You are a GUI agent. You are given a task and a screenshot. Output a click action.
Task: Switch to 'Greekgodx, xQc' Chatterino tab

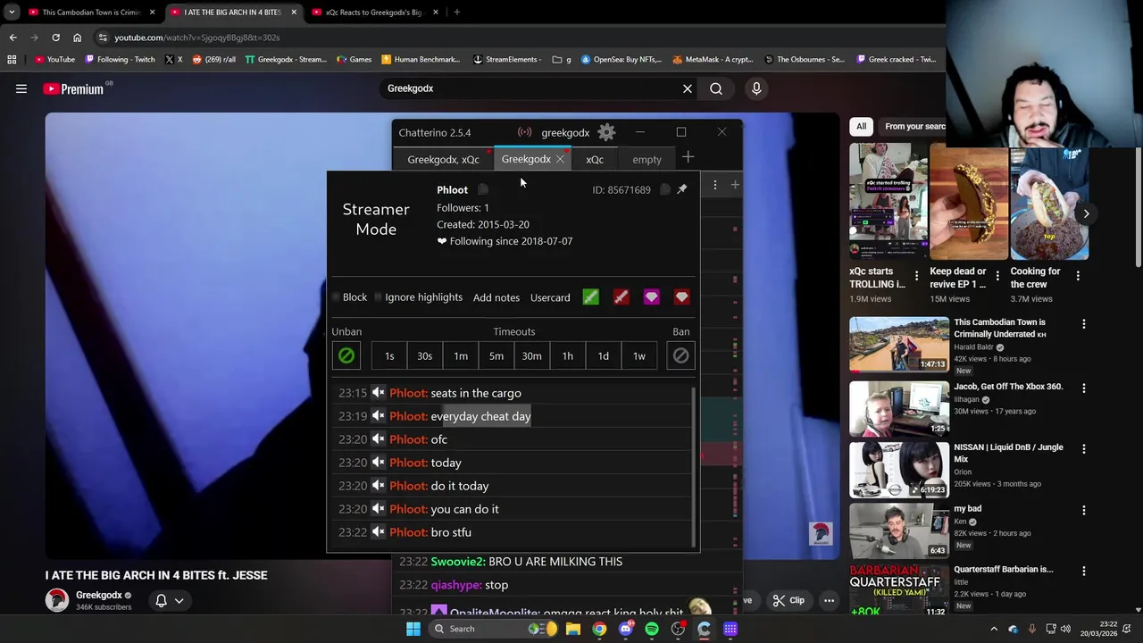(x=443, y=159)
